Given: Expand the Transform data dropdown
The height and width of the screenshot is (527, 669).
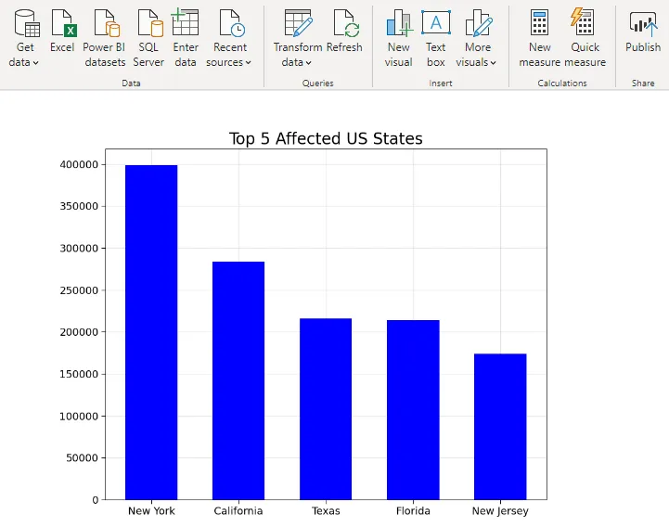Looking at the screenshot, I should tap(297, 62).
